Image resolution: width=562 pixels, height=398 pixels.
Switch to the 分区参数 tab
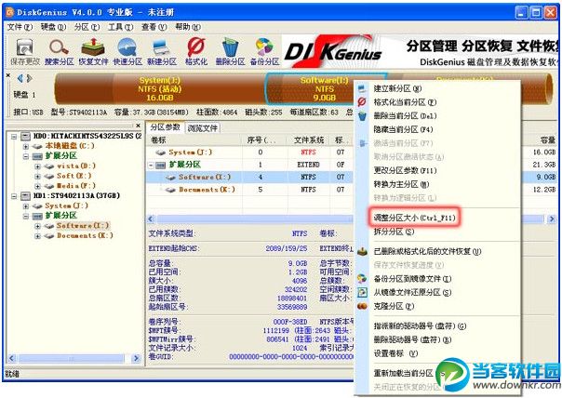click(165, 127)
